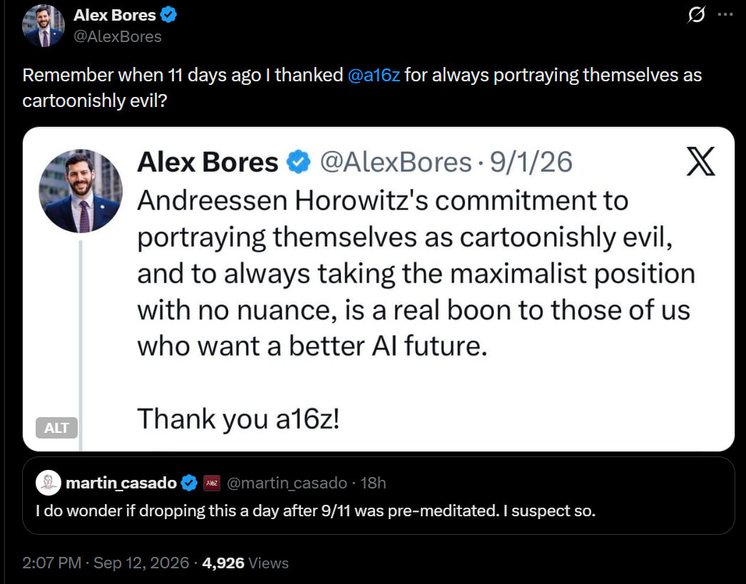Open the three-dot more options menu

[x=725, y=15]
